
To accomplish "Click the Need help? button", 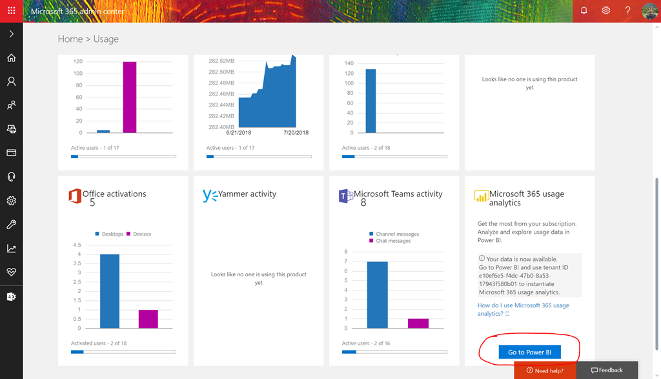I will (x=545, y=371).
